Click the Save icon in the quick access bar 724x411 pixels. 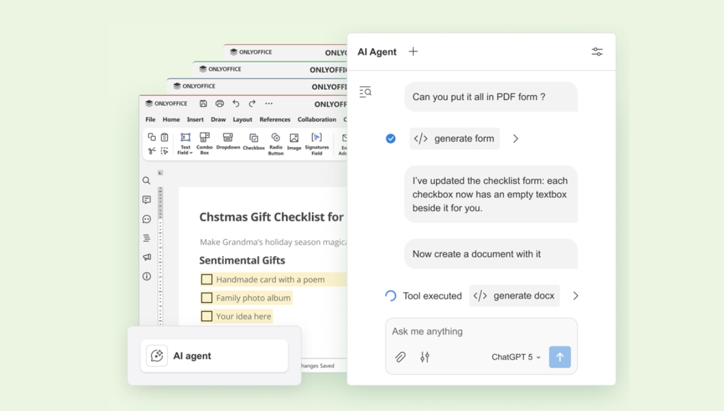pos(202,103)
